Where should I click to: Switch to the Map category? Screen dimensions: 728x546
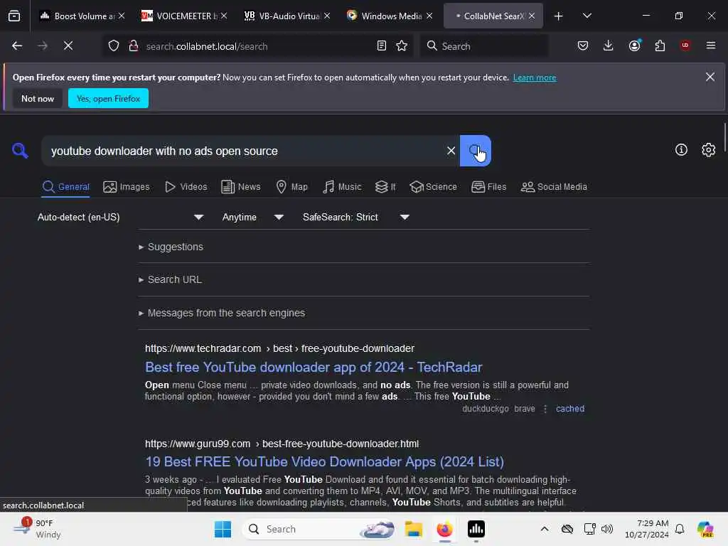point(291,187)
